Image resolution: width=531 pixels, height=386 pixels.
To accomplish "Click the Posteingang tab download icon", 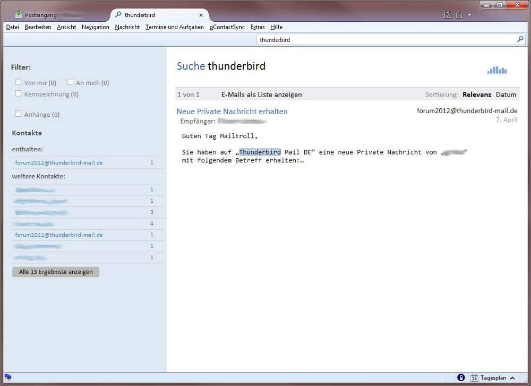I will pyautogui.click(x=18, y=14).
